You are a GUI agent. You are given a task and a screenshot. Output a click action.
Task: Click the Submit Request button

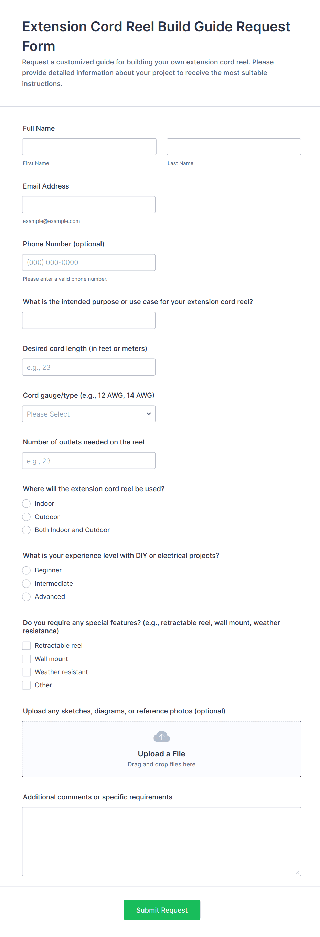coord(162,910)
